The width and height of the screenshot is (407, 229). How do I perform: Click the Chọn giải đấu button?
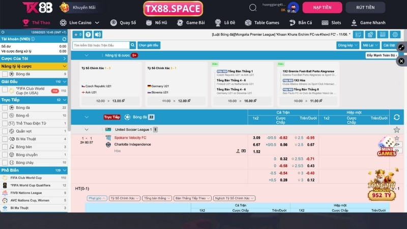149,45
